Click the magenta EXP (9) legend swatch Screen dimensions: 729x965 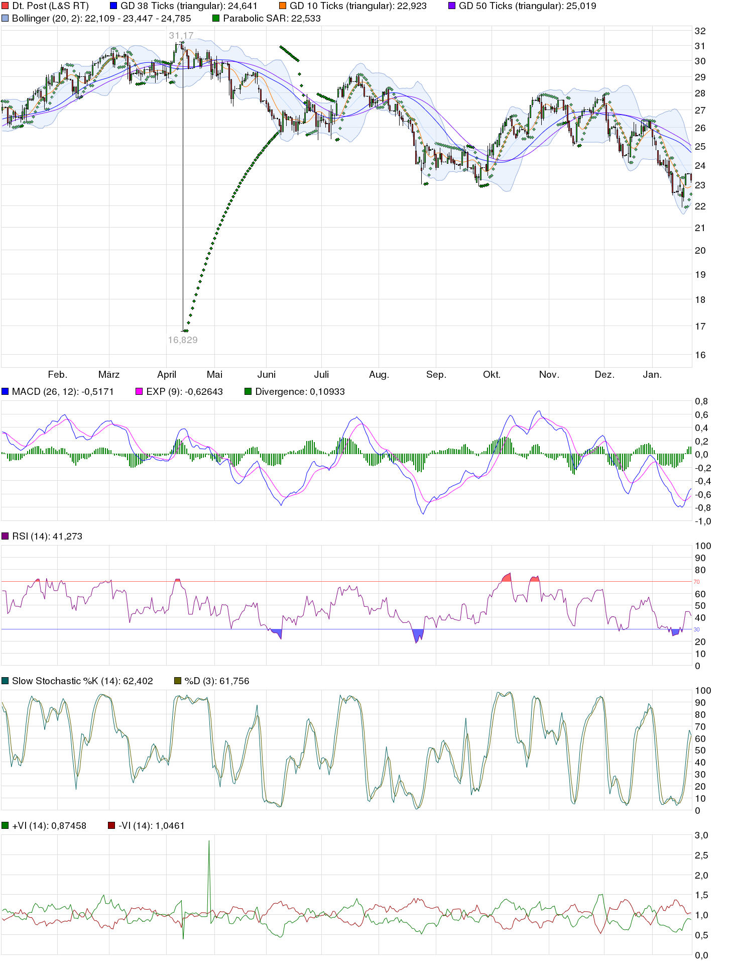139,391
